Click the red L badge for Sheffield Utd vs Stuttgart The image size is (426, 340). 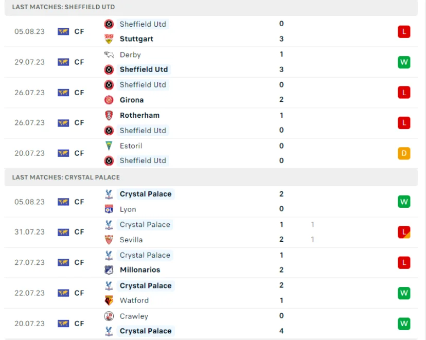pos(404,31)
